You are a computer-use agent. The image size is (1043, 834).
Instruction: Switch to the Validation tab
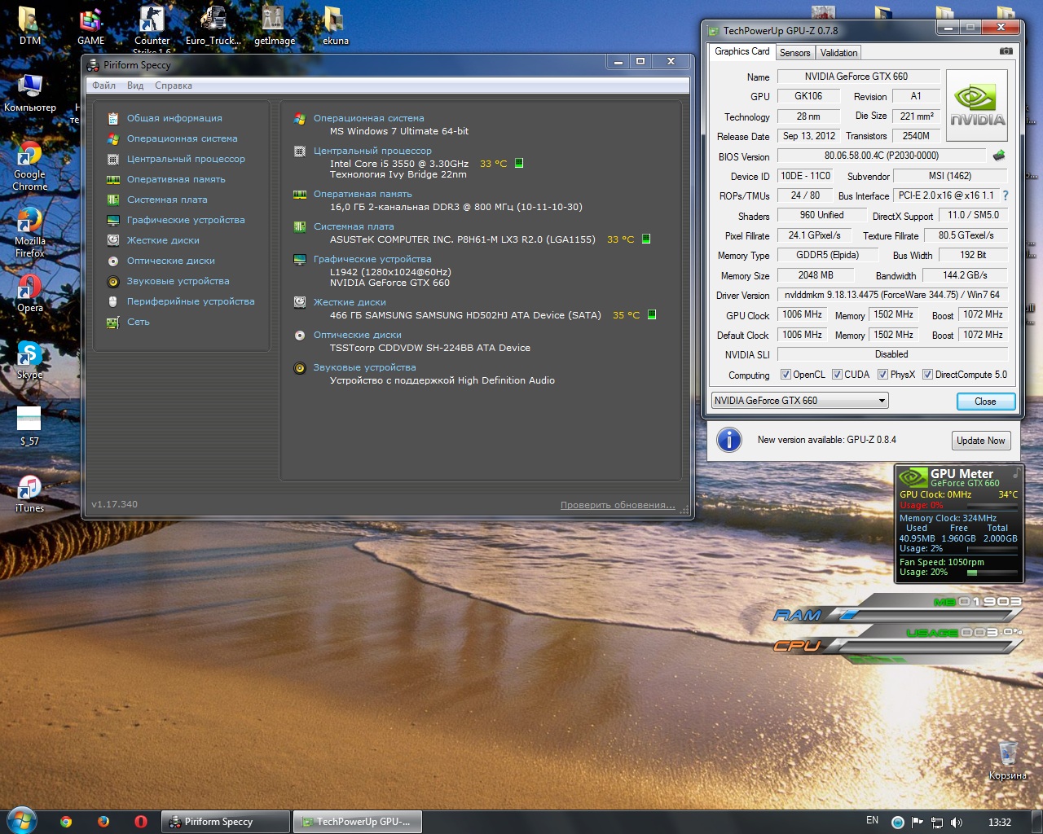click(838, 53)
